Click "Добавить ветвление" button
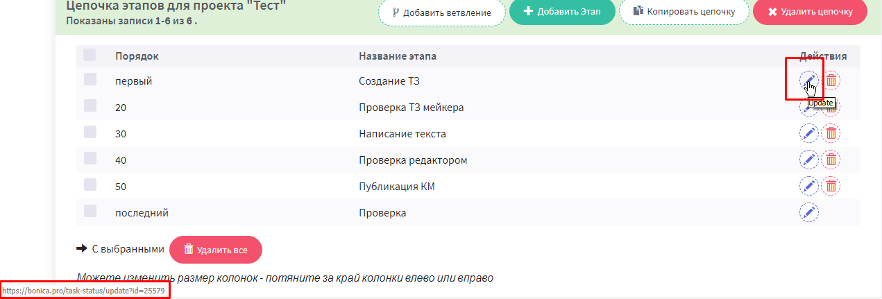The height and width of the screenshot is (299, 882). click(441, 12)
